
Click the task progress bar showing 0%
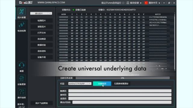(123, 78)
